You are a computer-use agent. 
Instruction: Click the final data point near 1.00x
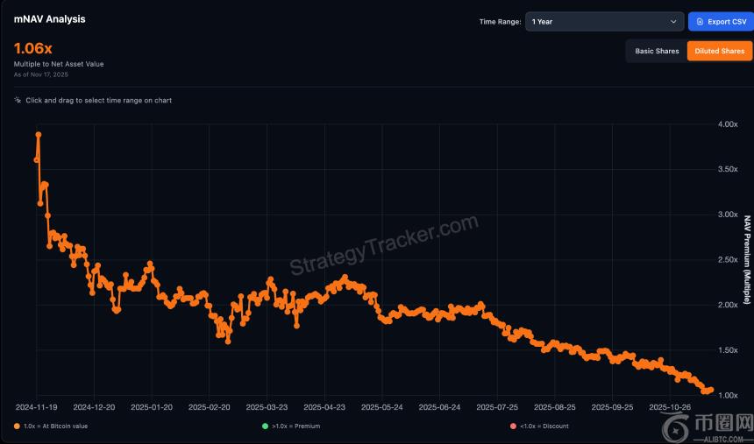tap(710, 390)
